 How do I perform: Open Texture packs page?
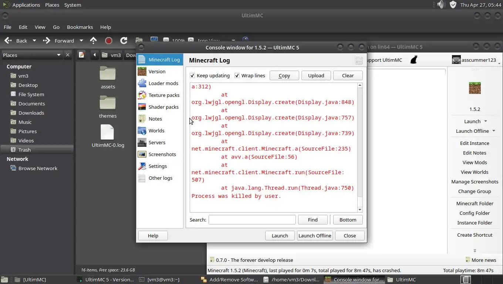160,95
